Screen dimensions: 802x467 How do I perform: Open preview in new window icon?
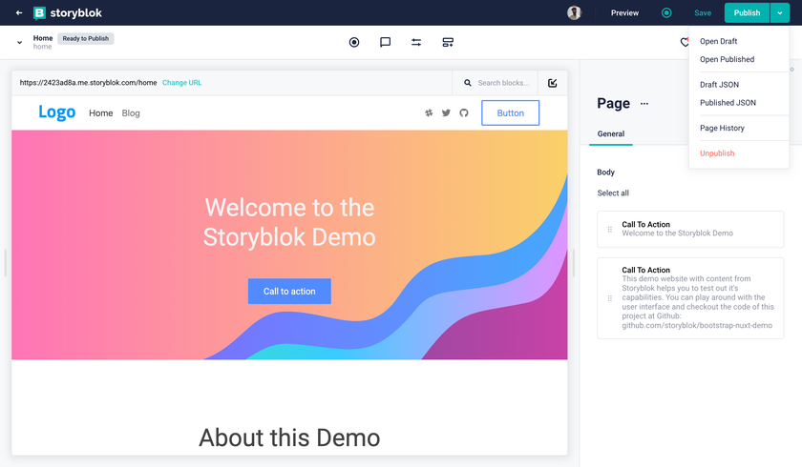tap(553, 83)
